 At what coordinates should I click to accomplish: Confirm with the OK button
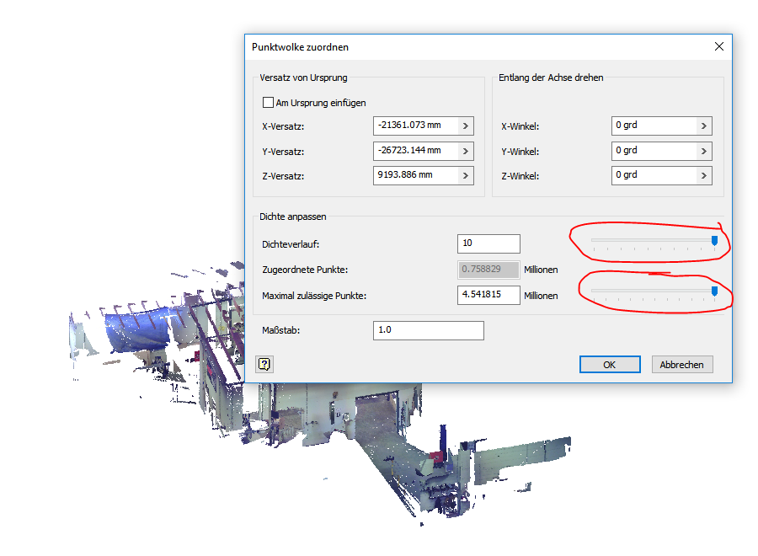[x=609, y=364]
